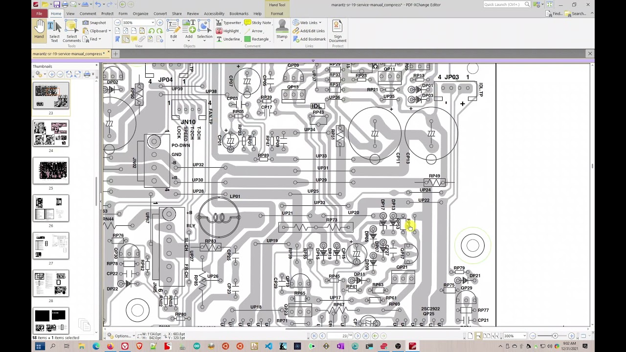The image size is (626, 352).
Task: Open Visual Studio Code from taskbar
Action: (268, 346)
